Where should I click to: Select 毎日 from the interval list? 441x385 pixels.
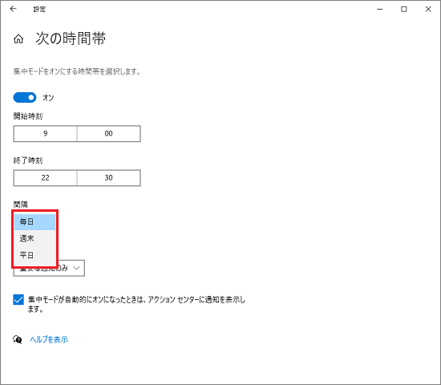click(x=34, y=221)
